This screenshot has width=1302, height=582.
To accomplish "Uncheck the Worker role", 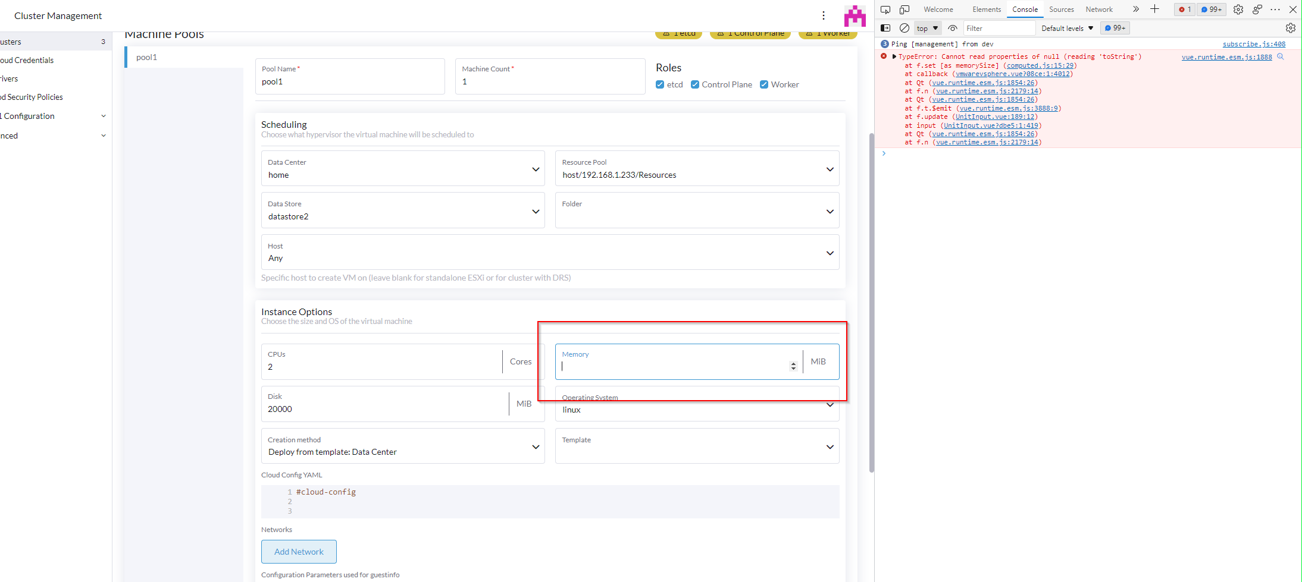I will pos(764,84).
